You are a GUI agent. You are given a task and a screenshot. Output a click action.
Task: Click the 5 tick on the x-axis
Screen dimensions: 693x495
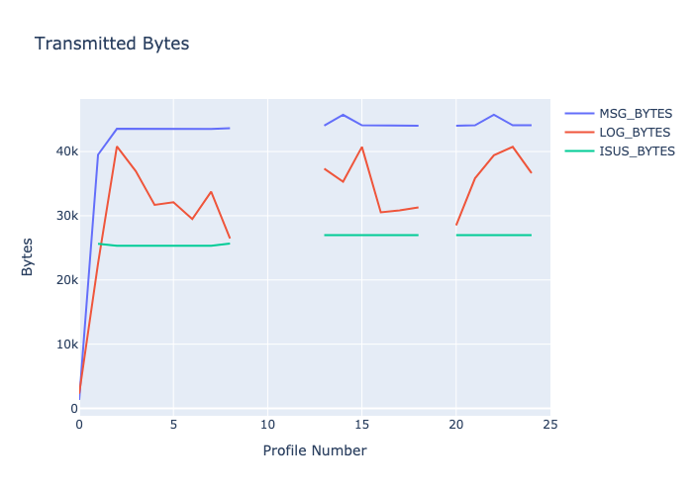pos(173,426)
